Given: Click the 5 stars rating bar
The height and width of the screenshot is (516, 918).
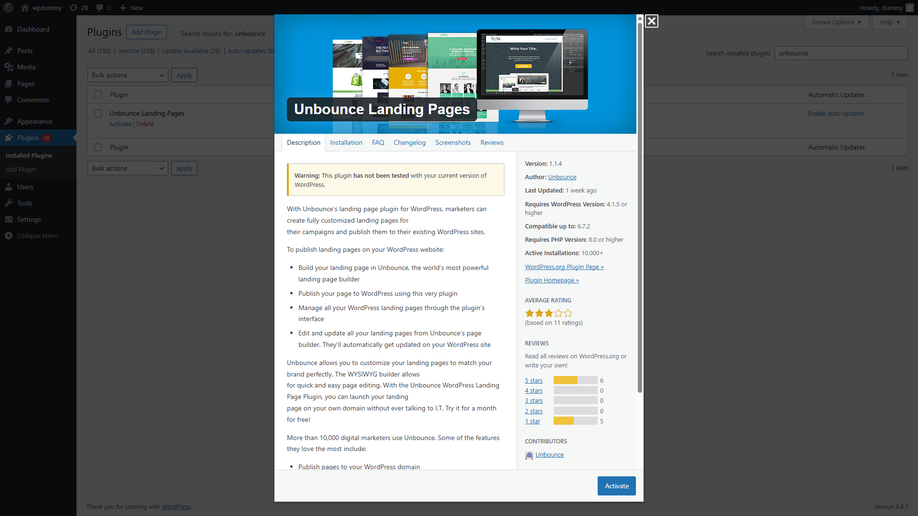Looking at the screenshot, I should [x=576, y=380].
